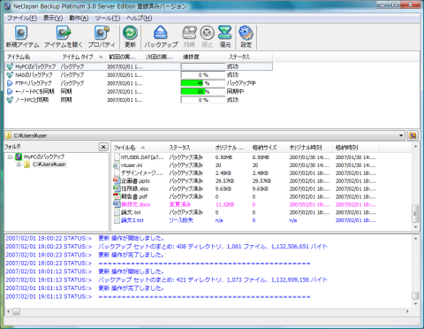Click file list vertical scrollbar thumb
Image resolution: width=424 pixels, height=329 pixels.
click(x=415, y=213)
